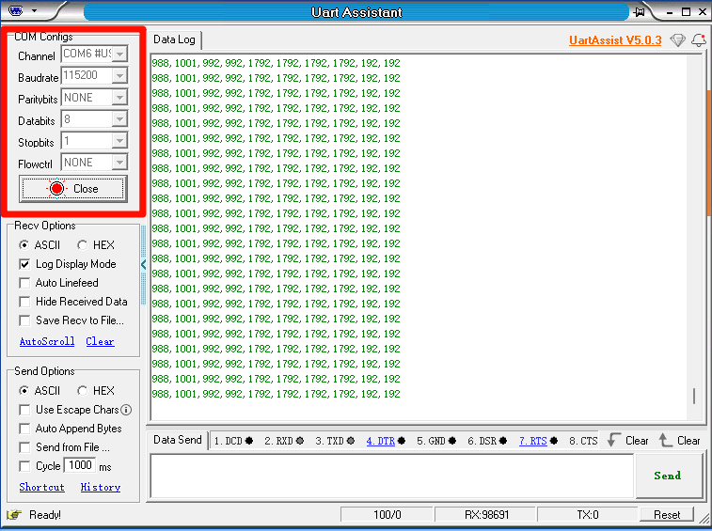Click the DSR indicator dot
The width and height of the screenshot is (712, 531).
502,441
